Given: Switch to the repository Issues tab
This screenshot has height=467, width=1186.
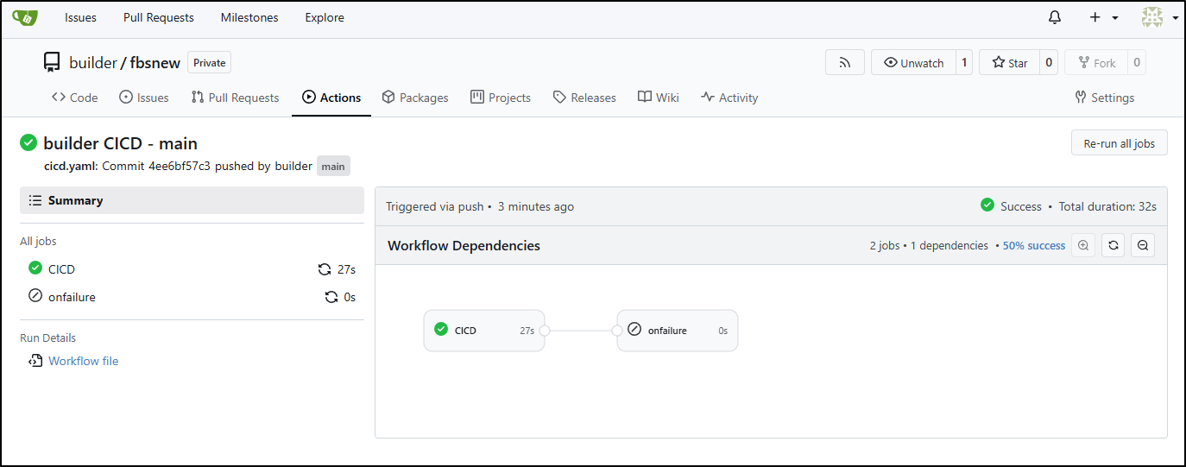Looking at the screenshot, I should pyautogui.click(x=144, y=98).
